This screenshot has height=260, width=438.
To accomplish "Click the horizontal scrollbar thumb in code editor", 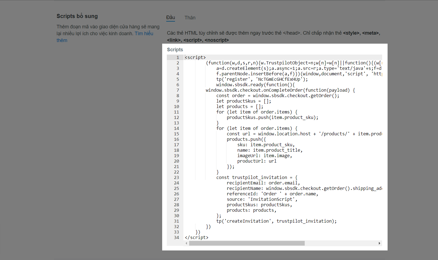I will [247, 243].
